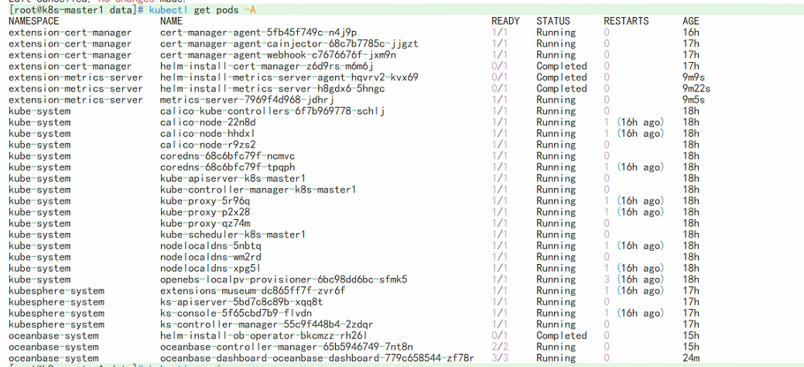Click pod name kube-proxy-qz74m
Viewport: 804px width, 367px height.
click(x=204, y=223)
